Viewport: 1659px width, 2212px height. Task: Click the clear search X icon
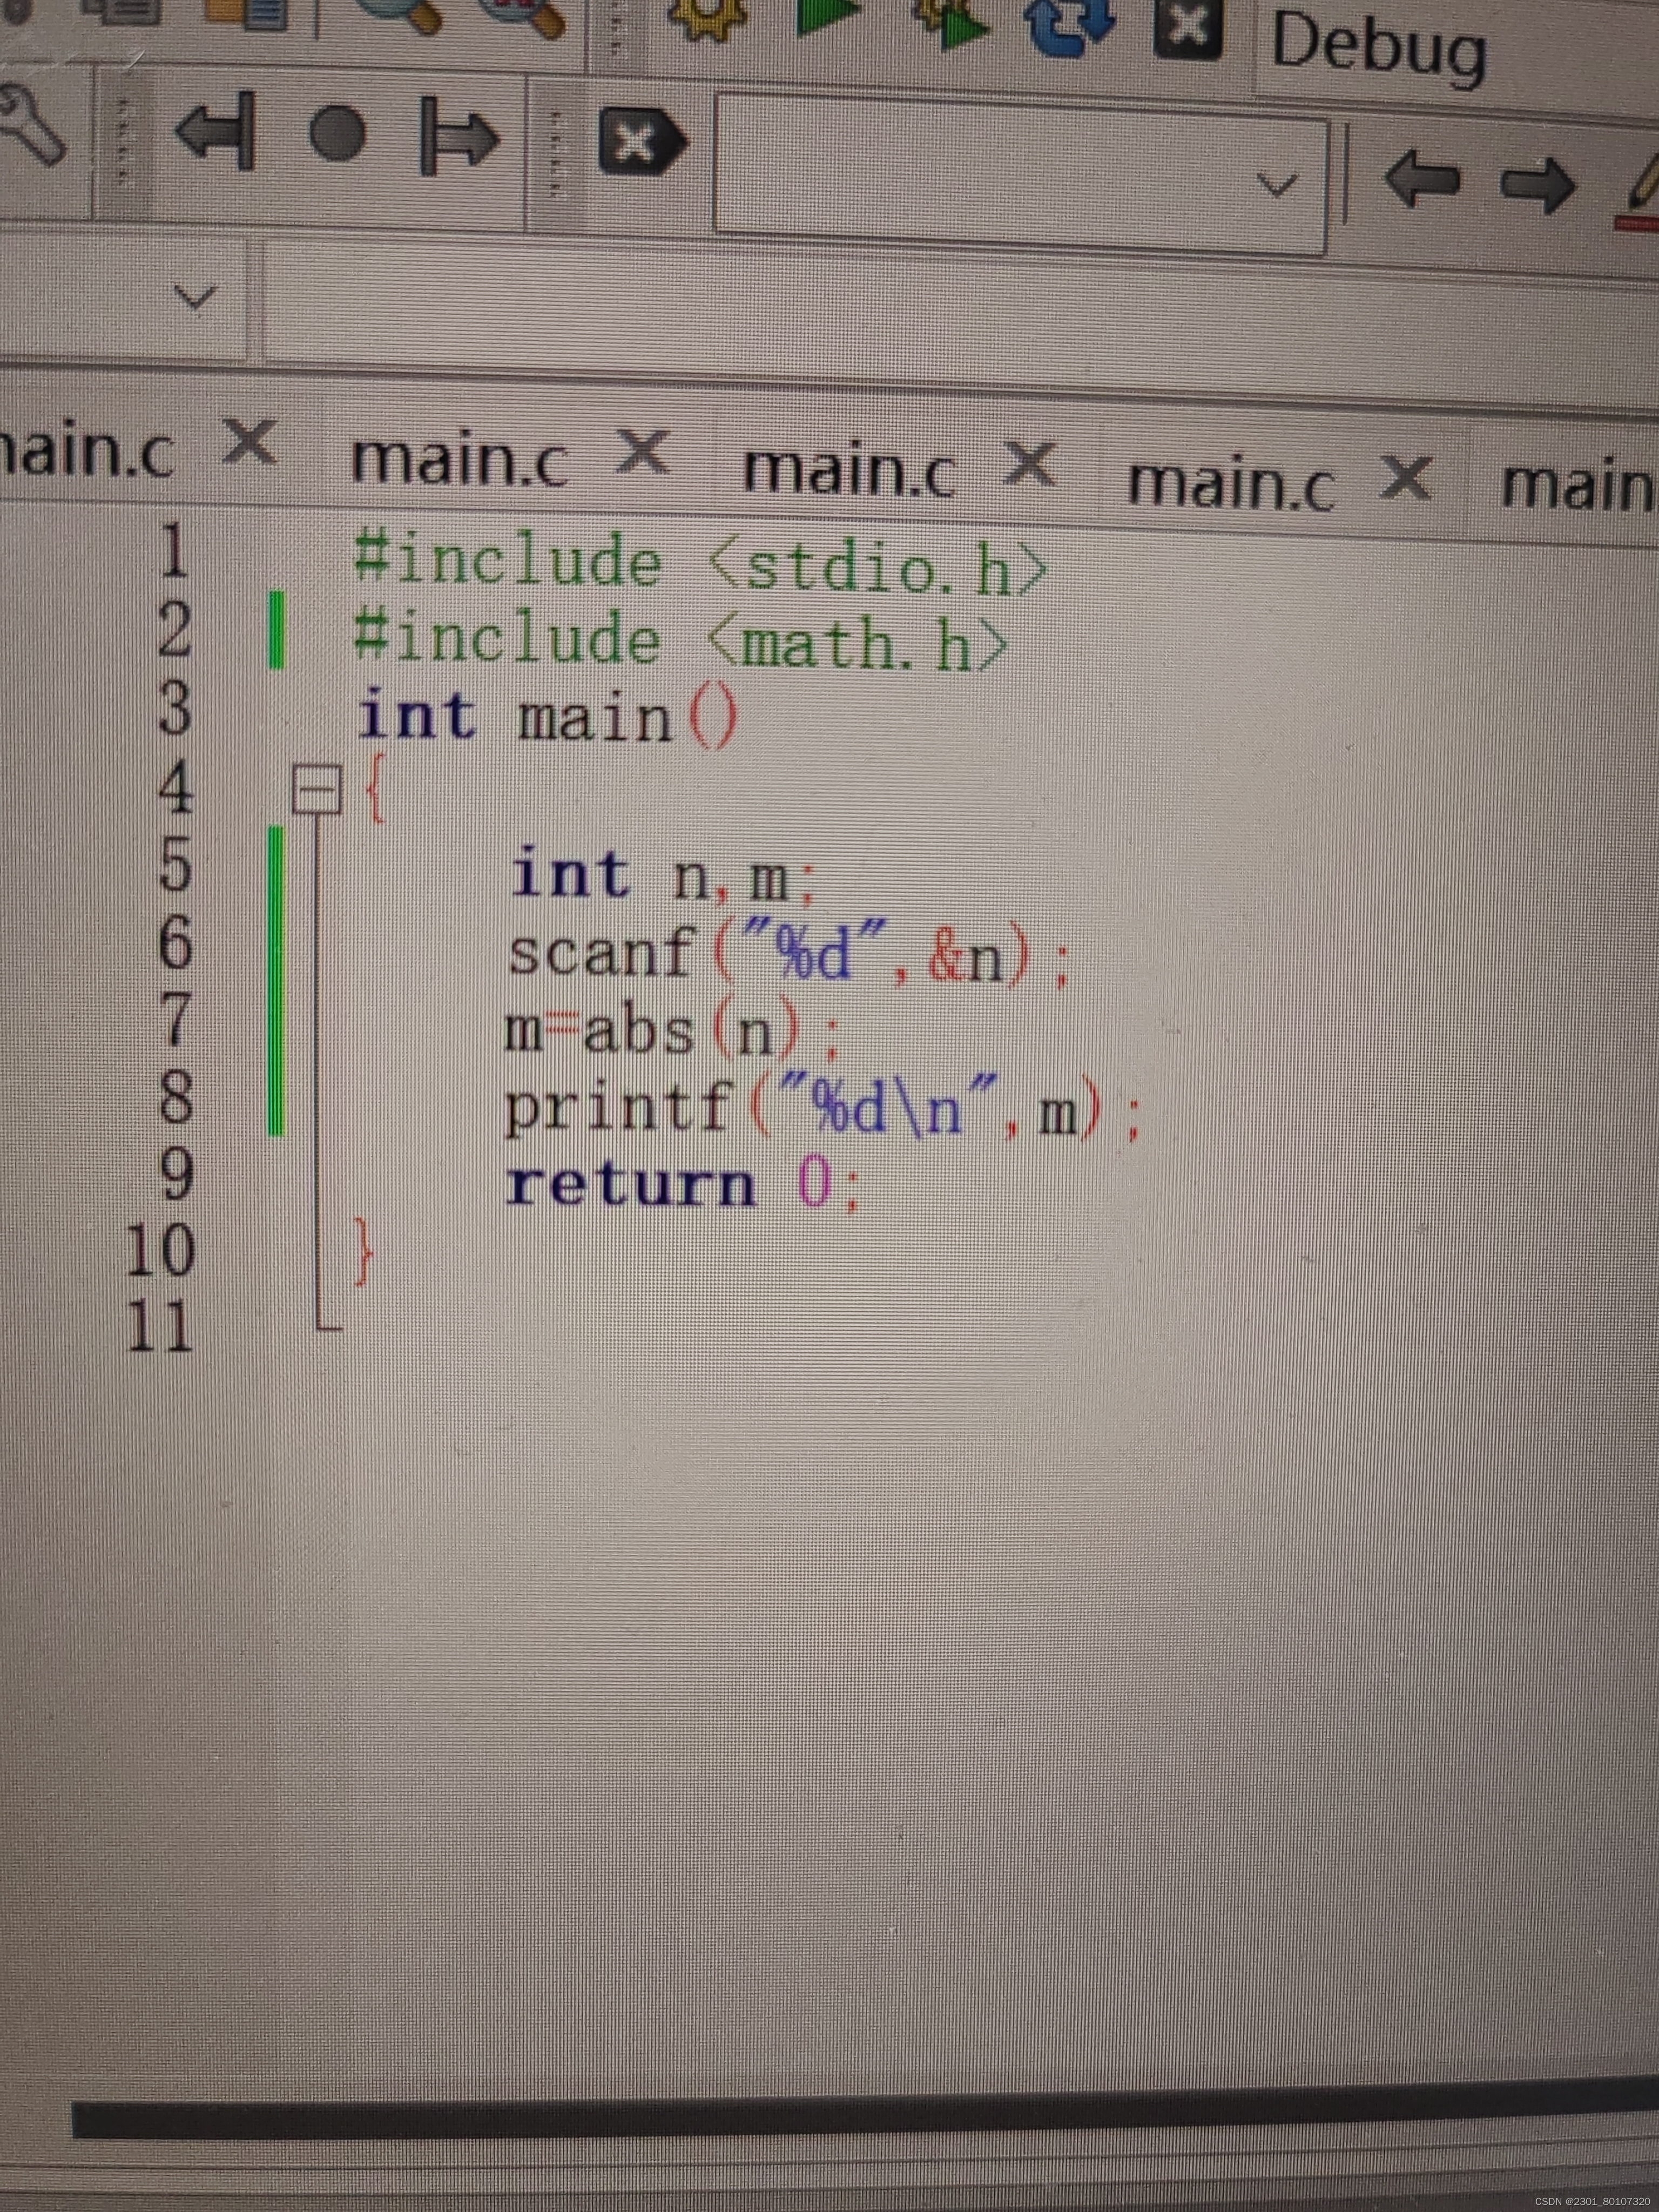pos(643,143)
